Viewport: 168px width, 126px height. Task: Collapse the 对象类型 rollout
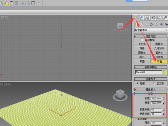pyautogui.click(x=151, y=36)
